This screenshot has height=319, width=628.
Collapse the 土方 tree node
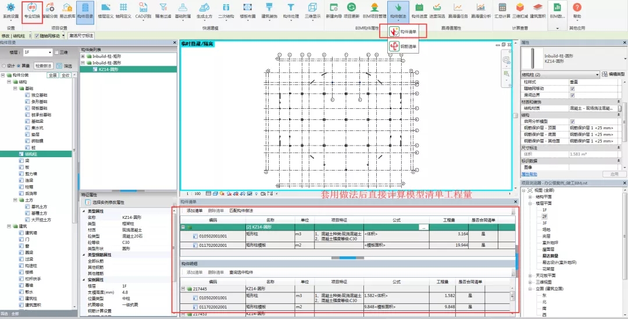tap(15, 200)
